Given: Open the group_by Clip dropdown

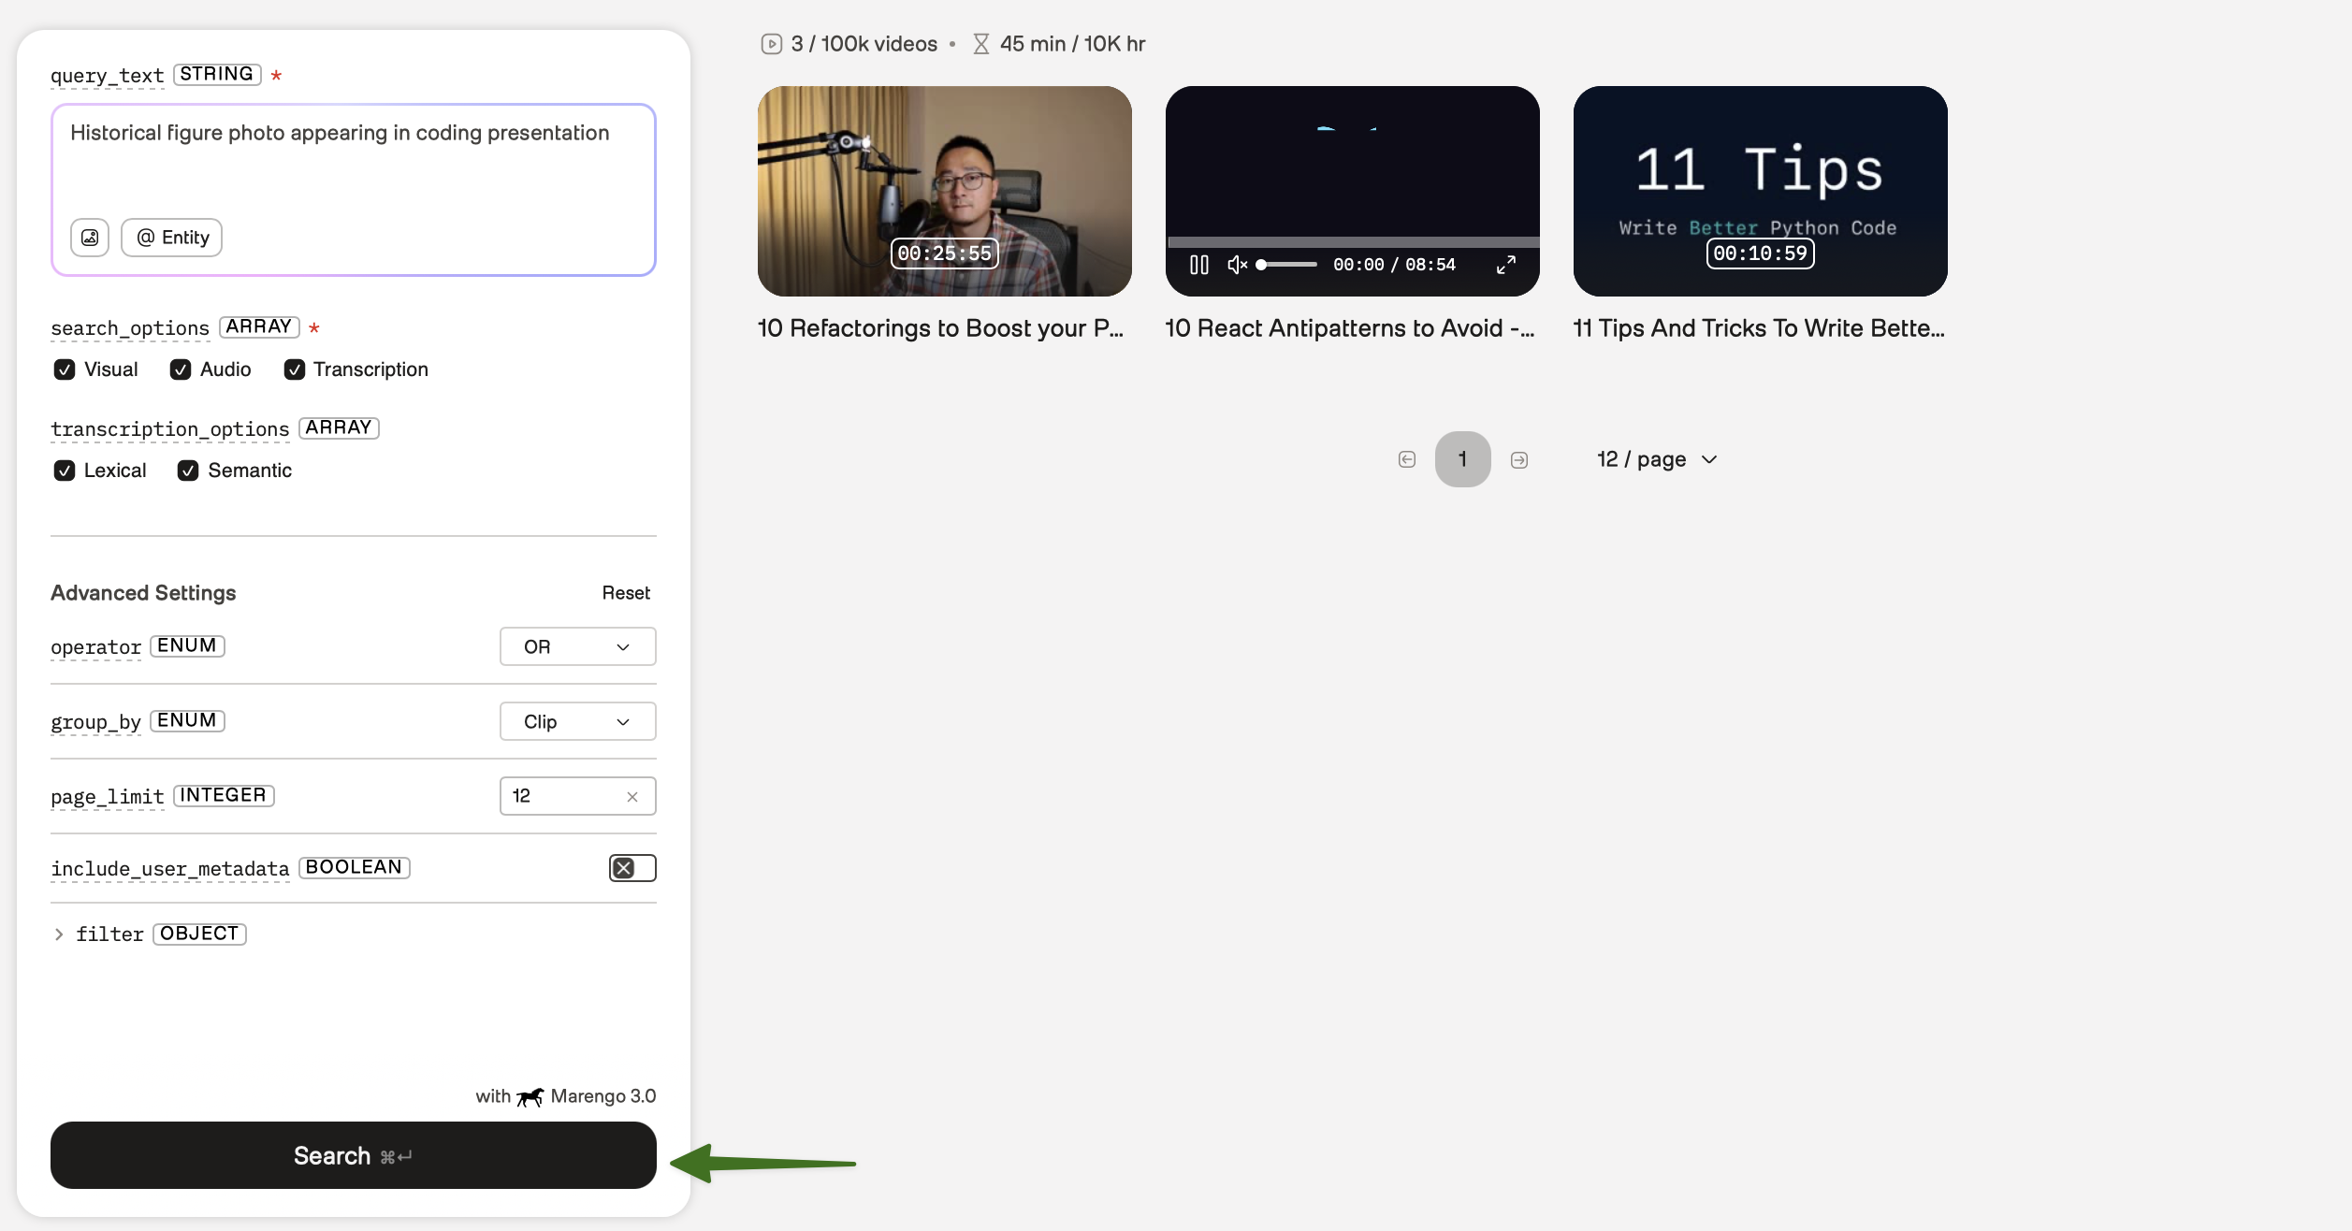Looking at the screenshot, I should (x=577, y=722).
